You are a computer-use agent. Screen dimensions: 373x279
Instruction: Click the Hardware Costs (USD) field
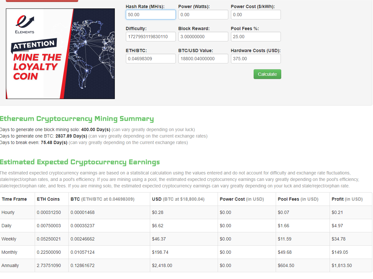click(x=256, y=59)
